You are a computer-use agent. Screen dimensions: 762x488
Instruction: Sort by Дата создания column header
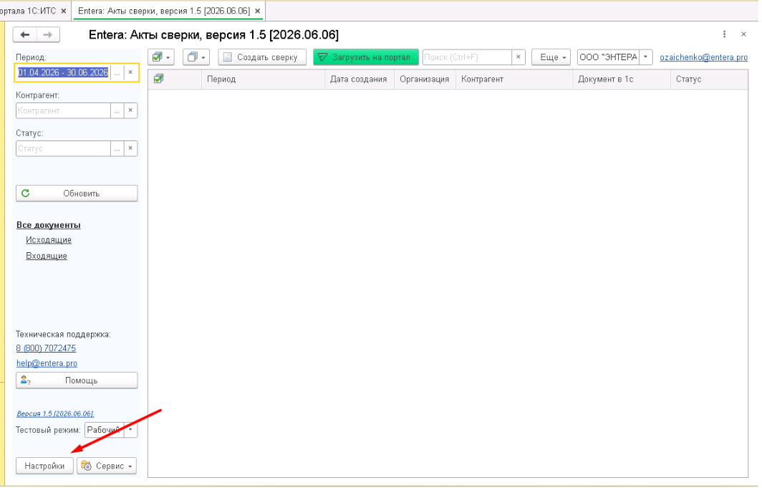click(x=359, y=80)
